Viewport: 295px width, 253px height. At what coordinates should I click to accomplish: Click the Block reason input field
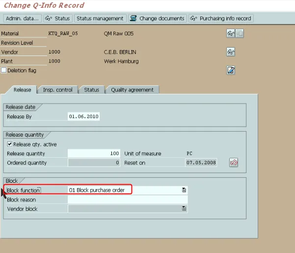tap(128, 199)
